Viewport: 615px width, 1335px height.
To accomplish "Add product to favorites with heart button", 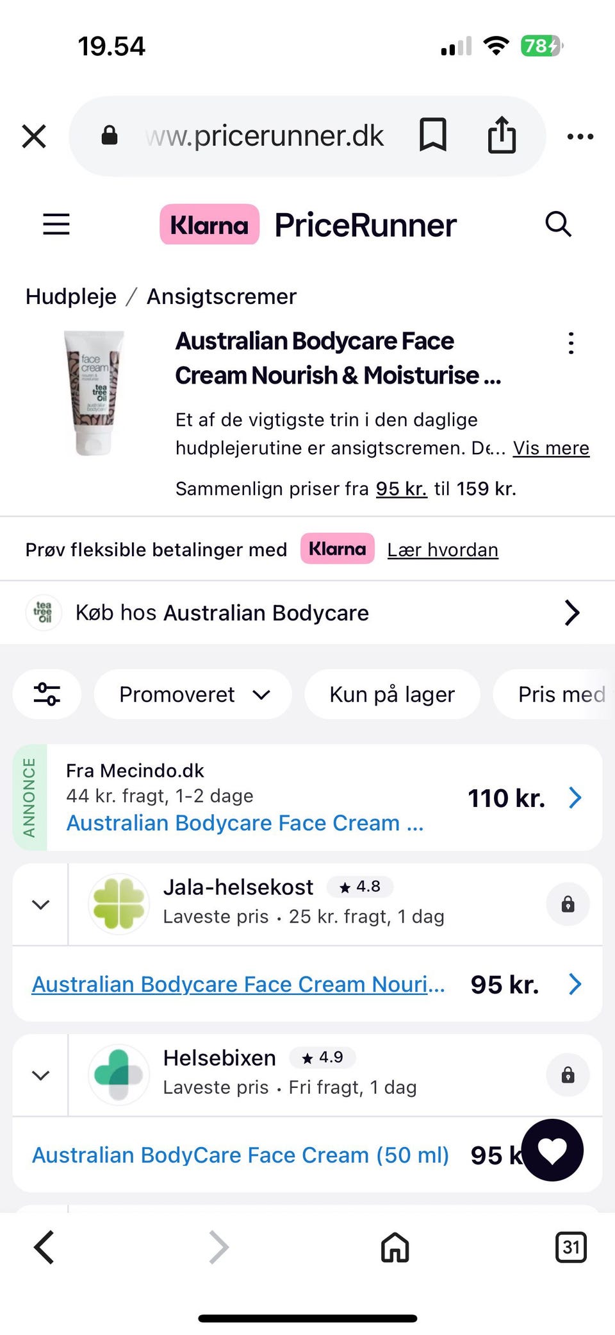I will coord(552,1150).
